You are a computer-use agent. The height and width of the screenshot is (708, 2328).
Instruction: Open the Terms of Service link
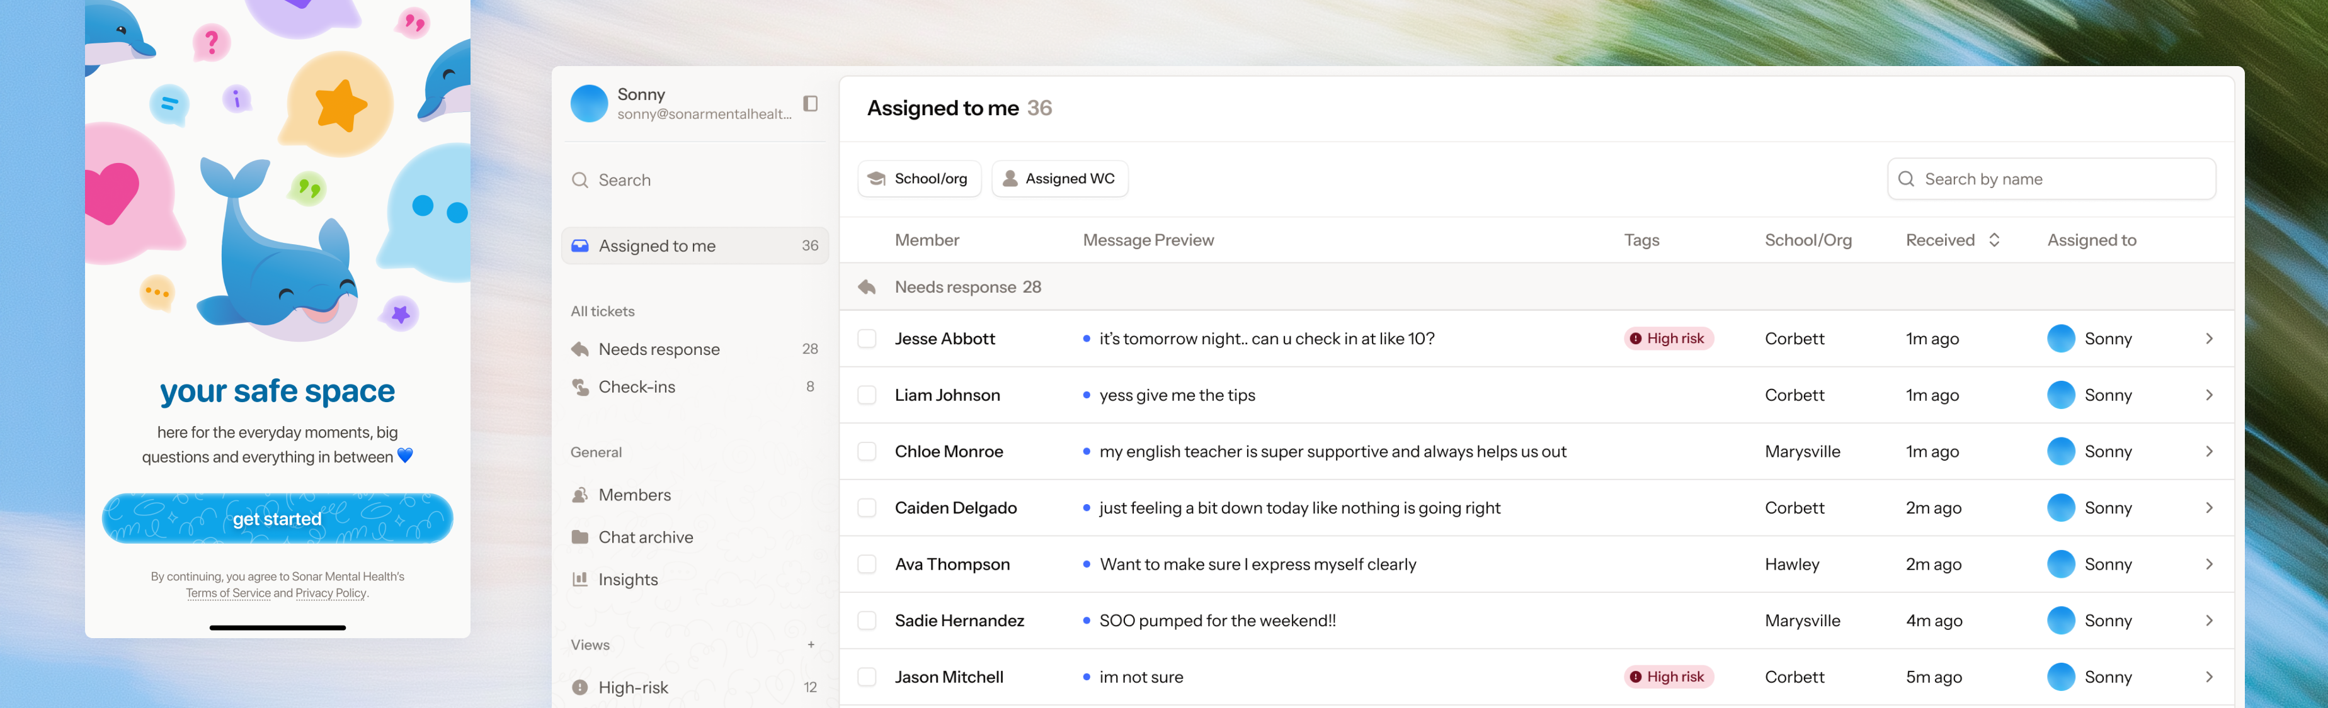coord(228,593)
